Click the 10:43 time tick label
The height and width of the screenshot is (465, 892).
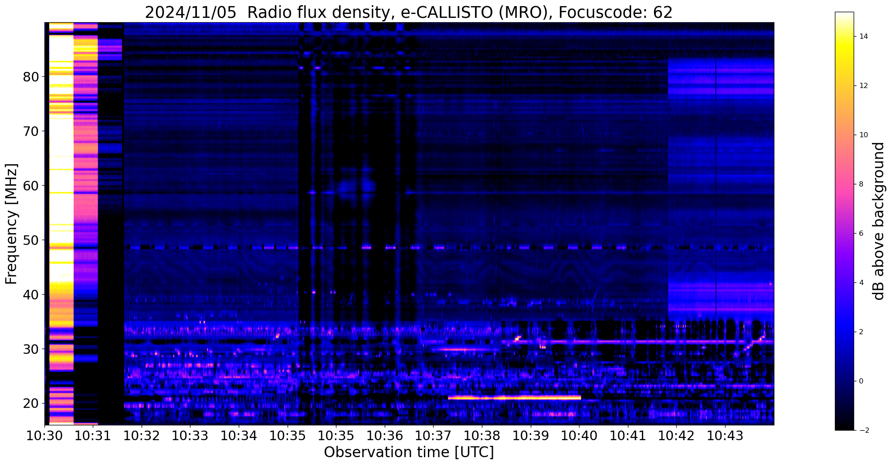coord(725,435)
